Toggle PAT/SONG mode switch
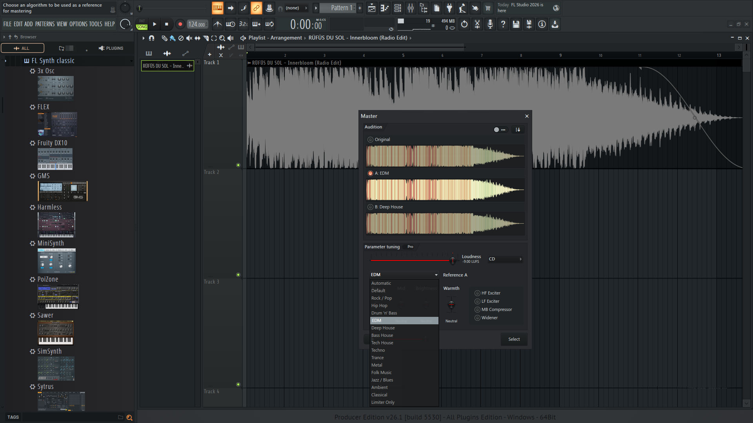753x423 pixels. [142, 24]
